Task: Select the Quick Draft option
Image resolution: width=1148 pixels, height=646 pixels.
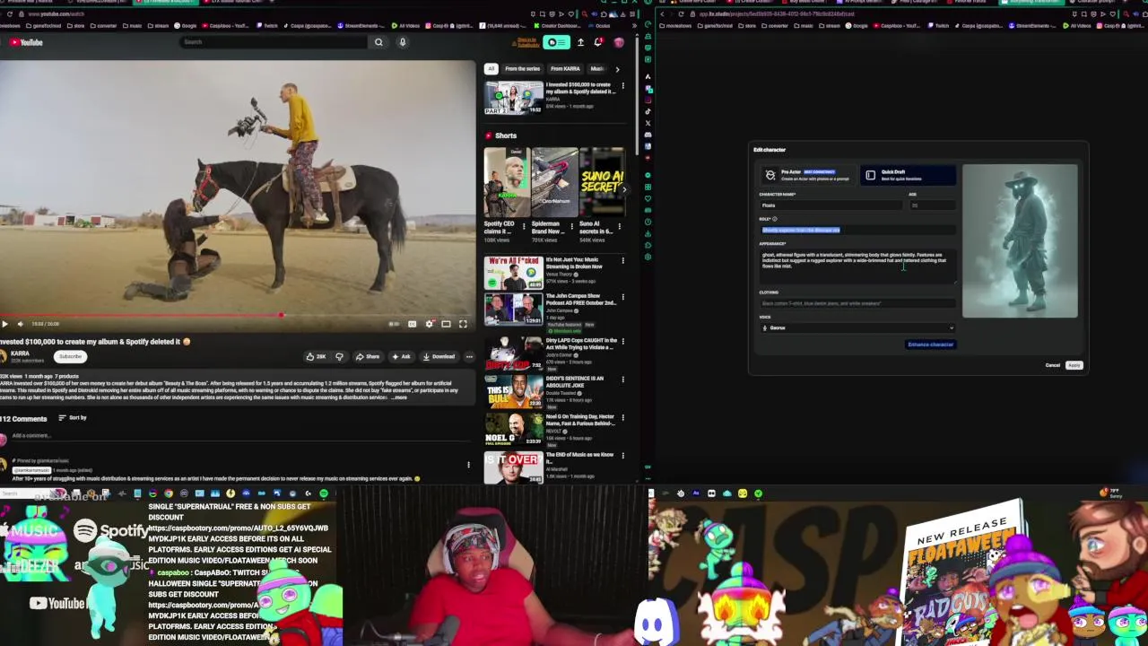Action: point(908,175)
